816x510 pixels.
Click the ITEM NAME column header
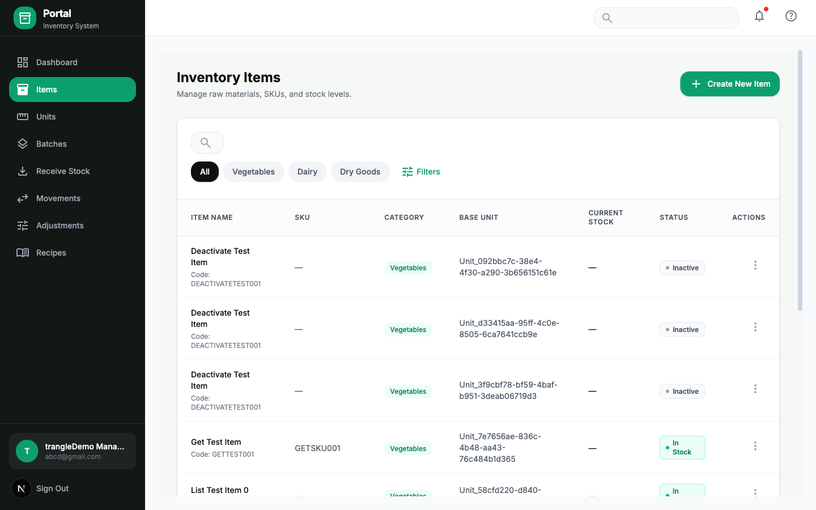tap(212, 218)
